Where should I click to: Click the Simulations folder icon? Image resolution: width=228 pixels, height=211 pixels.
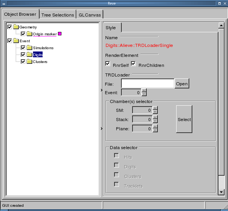(30, 48)
